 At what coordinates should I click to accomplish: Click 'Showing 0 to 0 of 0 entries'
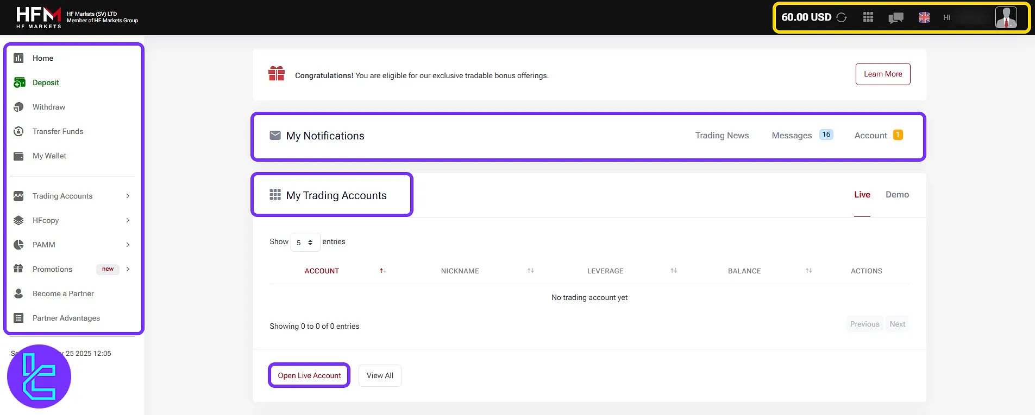pos(315,326)
